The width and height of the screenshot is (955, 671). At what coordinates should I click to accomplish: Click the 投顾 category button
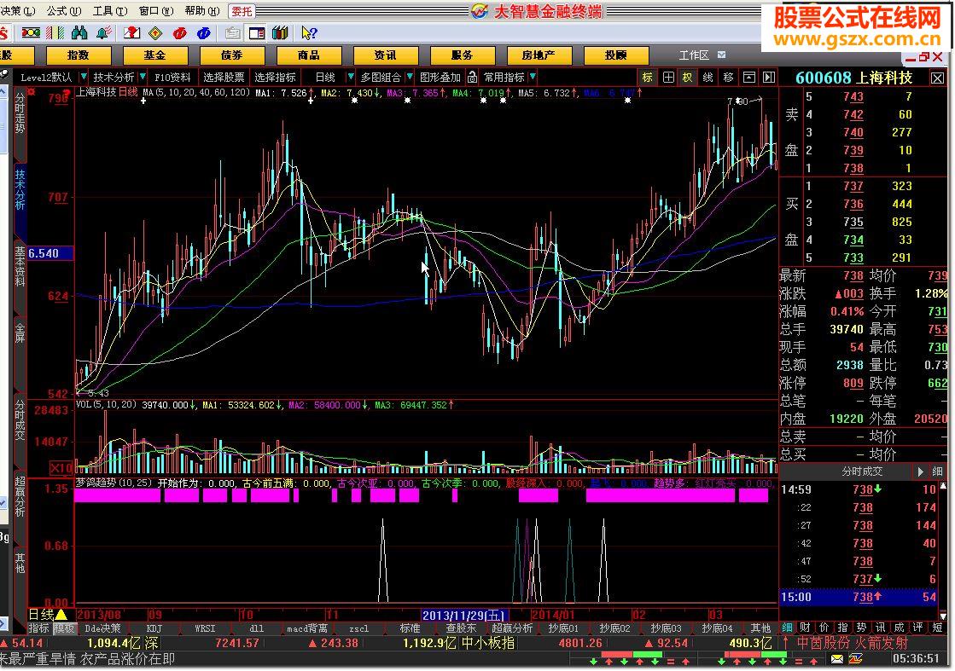(x=615, y=55)
